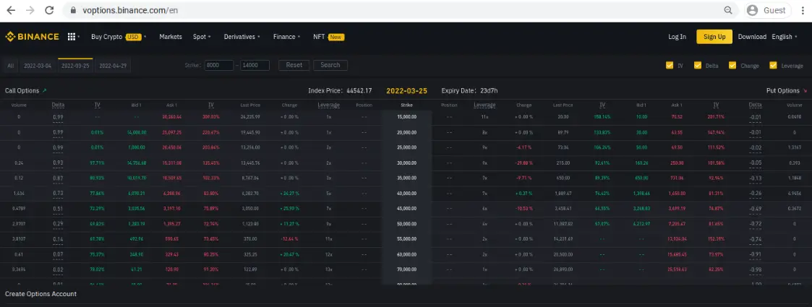Click the Expiry Date 23d7h text
Screen dimensions: 812x307
pos(470,90)
